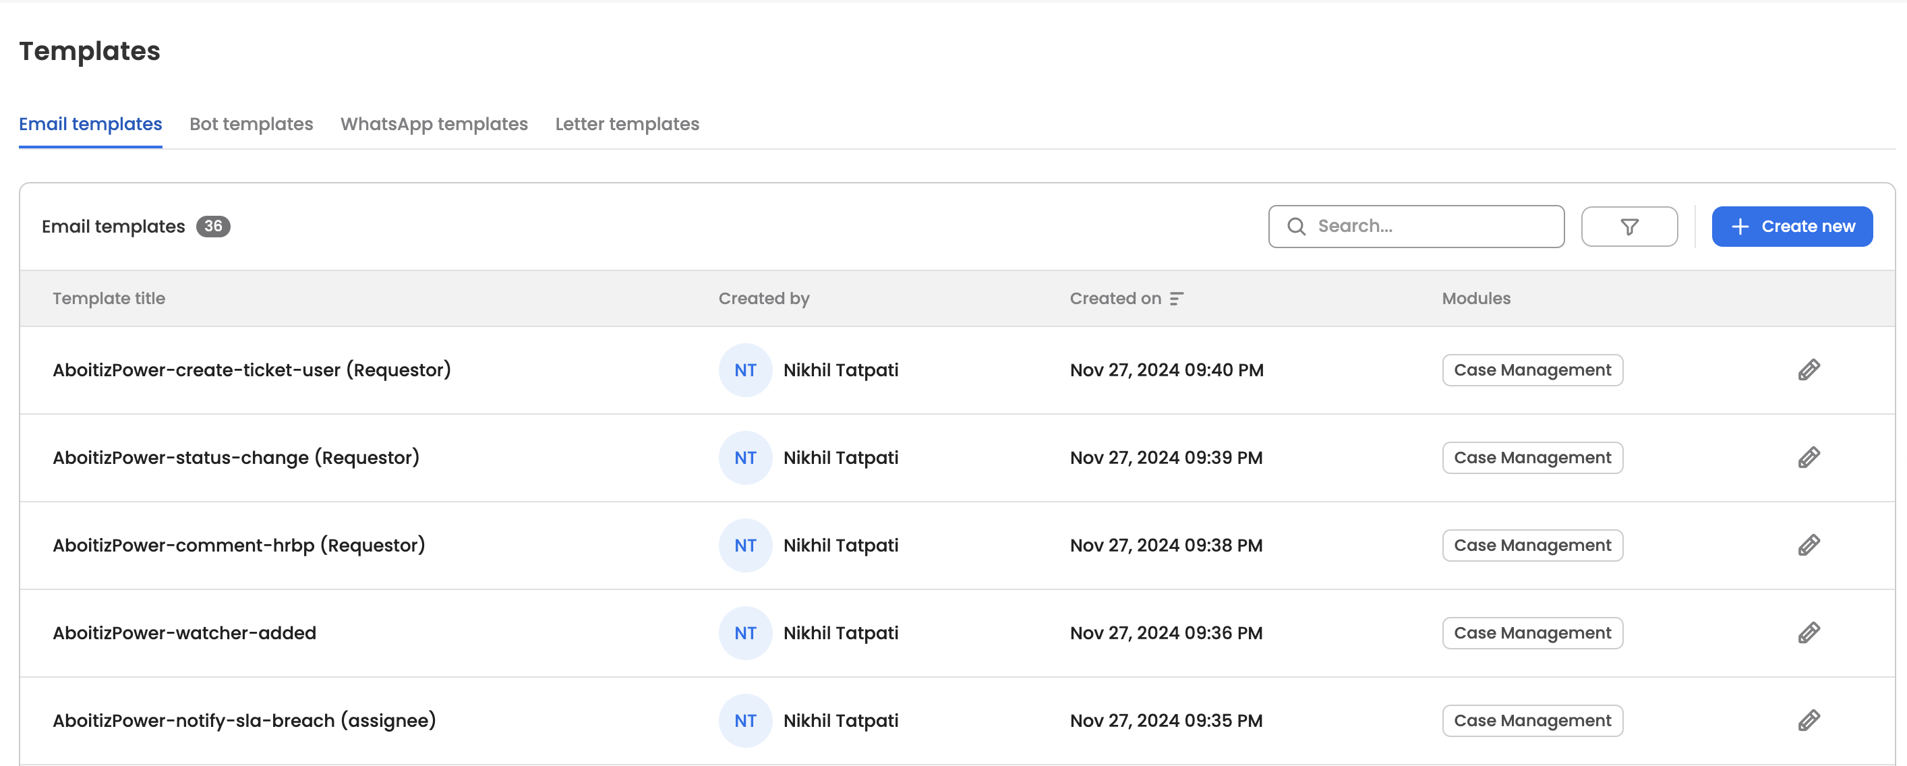Screen dimensions: 1907x766
Task: Click the Created on sort icon
Action: (x=1176, y=298)
